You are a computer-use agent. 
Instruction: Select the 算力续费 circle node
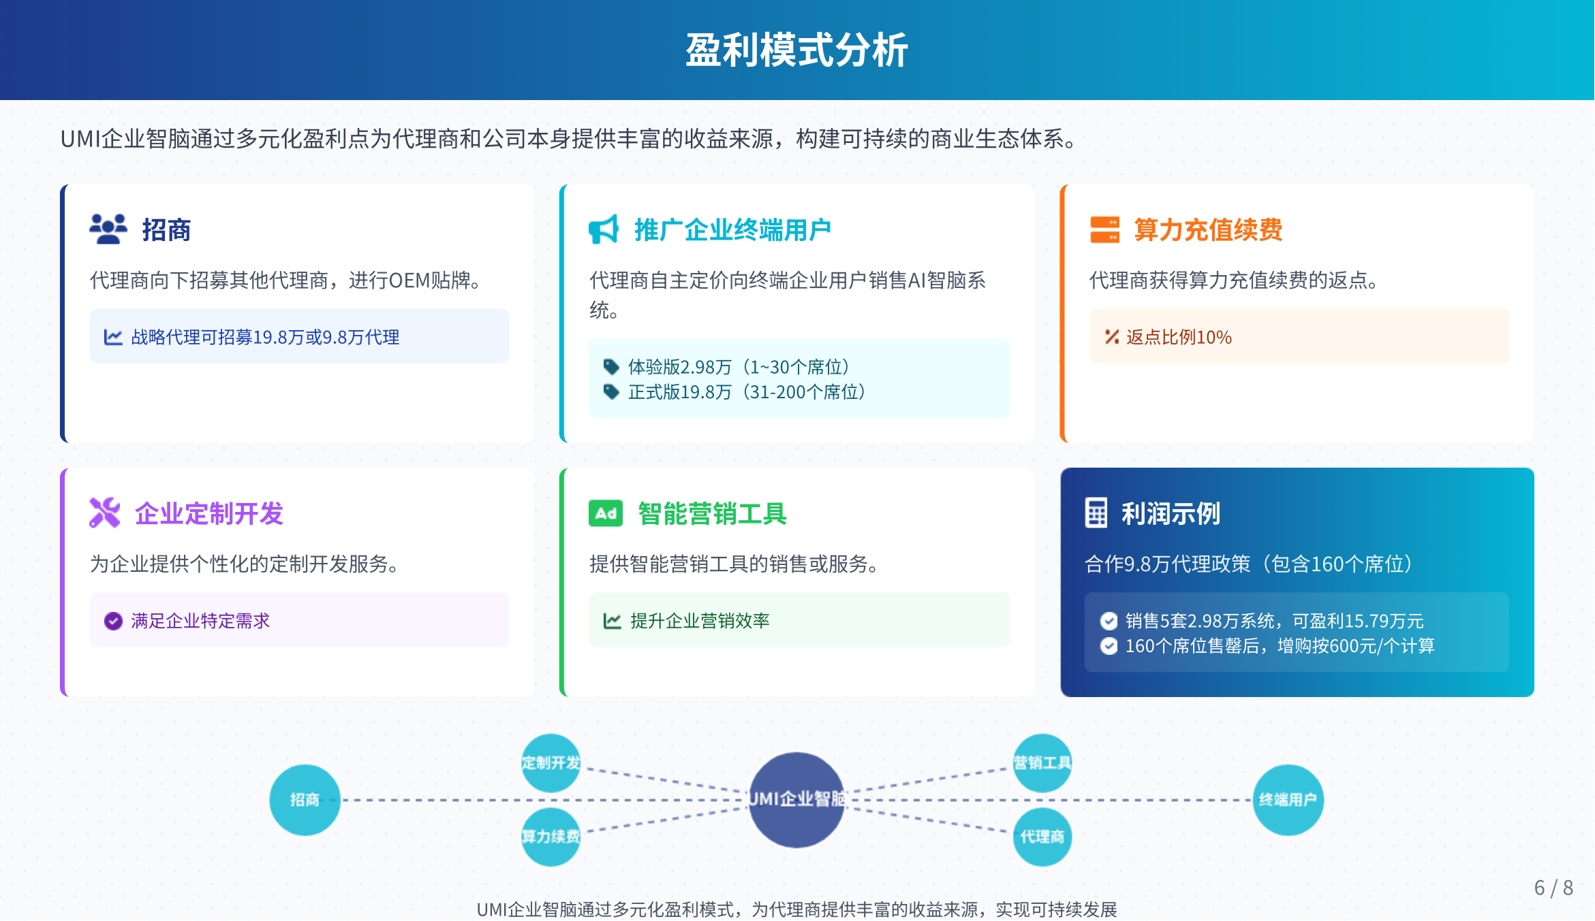pyautogui.click(x=551, y=837)
